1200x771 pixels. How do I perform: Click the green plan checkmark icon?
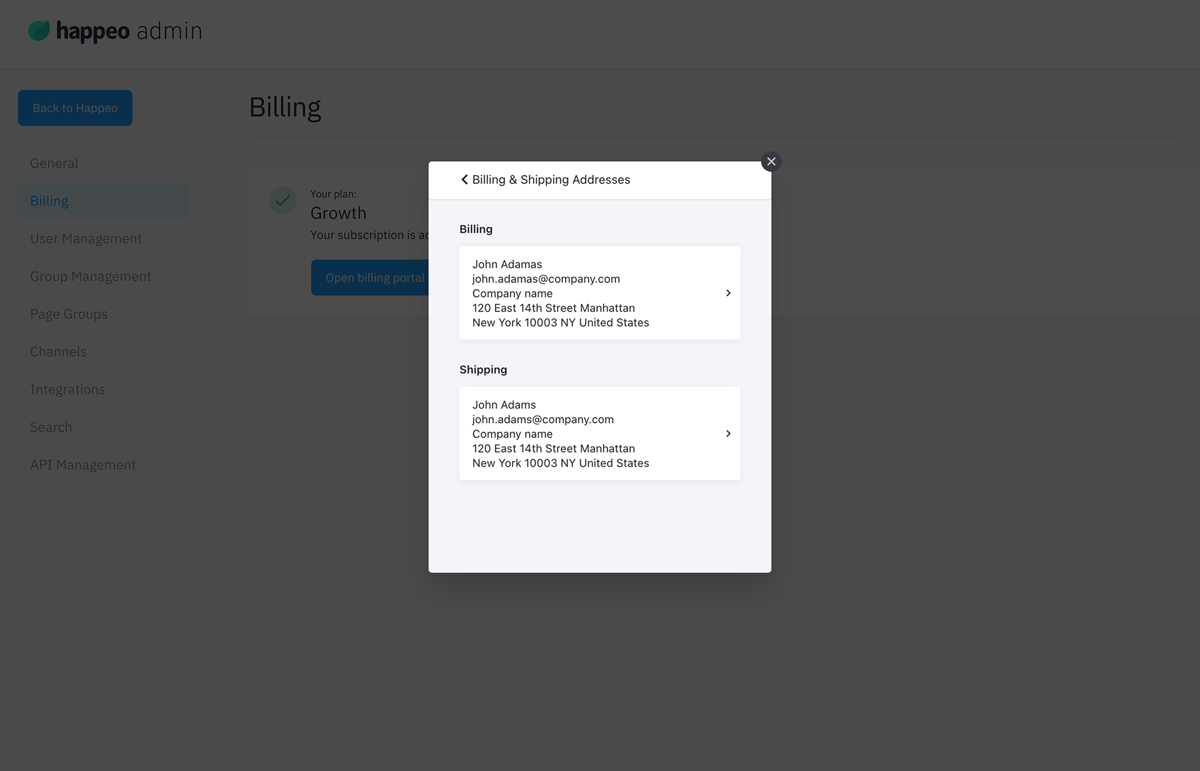tap(282, 201)
